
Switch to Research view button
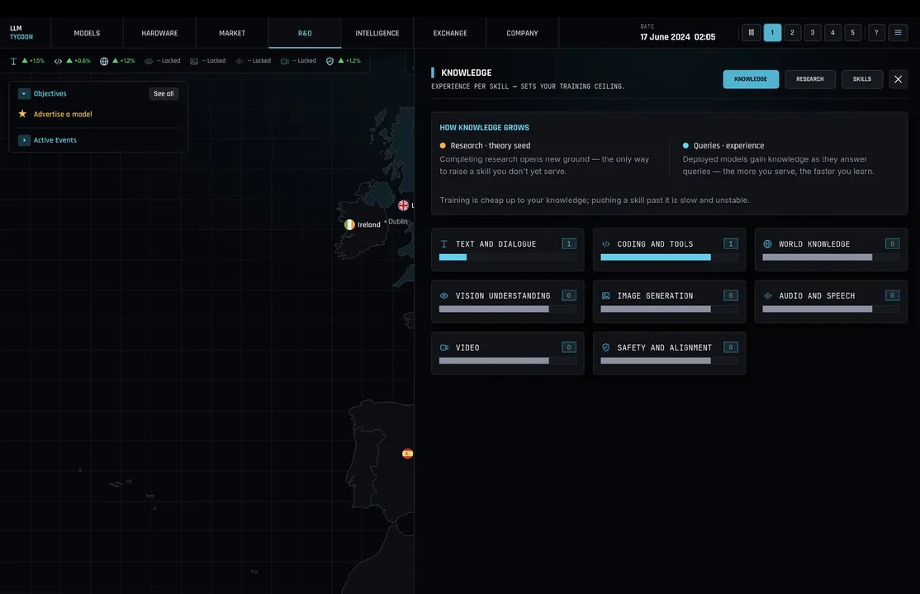pyautogui.click(x=809, y=79)
